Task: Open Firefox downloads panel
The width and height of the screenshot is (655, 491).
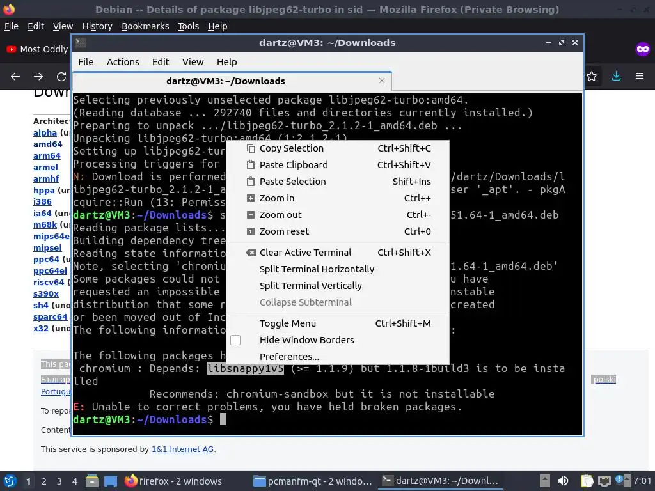Action: [x=616, y=76]
